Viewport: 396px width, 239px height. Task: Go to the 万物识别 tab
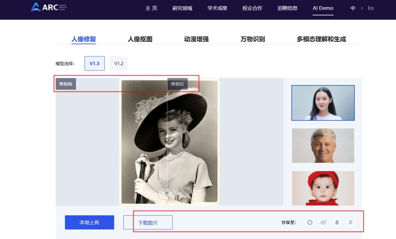(x=252, y=39)
